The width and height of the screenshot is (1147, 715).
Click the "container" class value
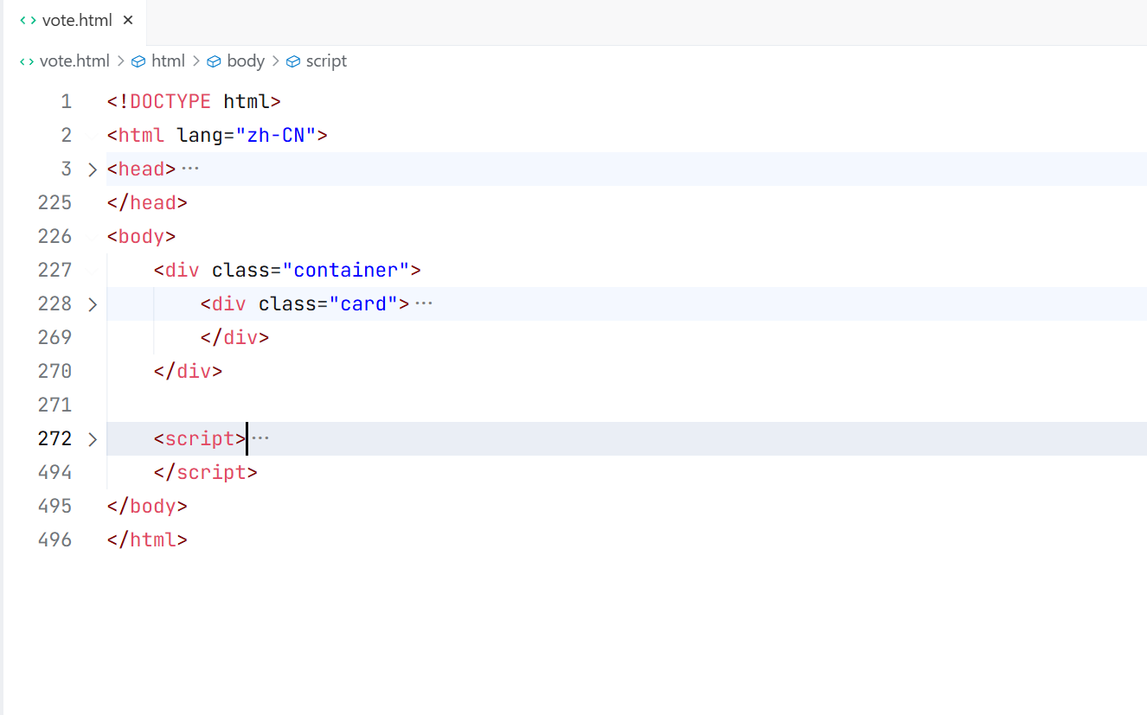(x=346, y=270)
